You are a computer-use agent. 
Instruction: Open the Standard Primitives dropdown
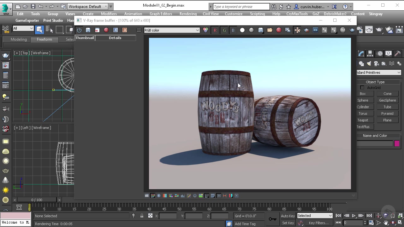[378, 73]
